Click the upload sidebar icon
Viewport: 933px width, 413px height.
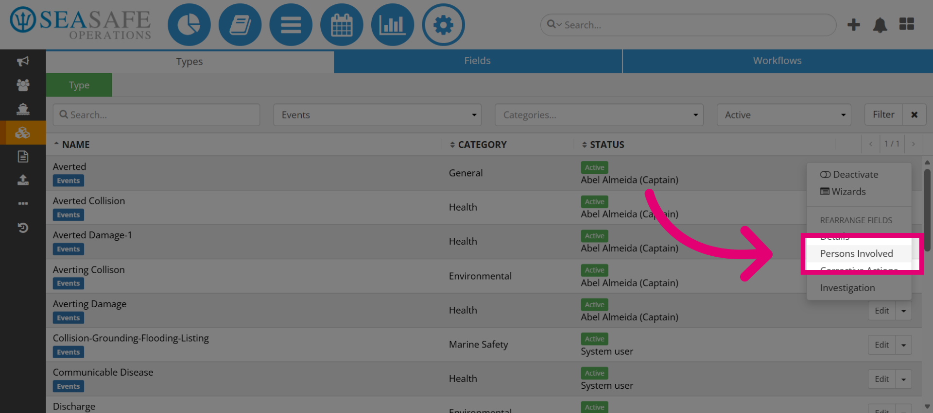click(23, 180)
